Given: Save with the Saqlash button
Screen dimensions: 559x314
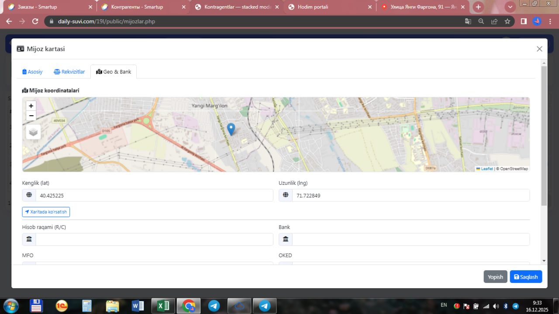Looking at the screenshot, I should click(526, 277).
